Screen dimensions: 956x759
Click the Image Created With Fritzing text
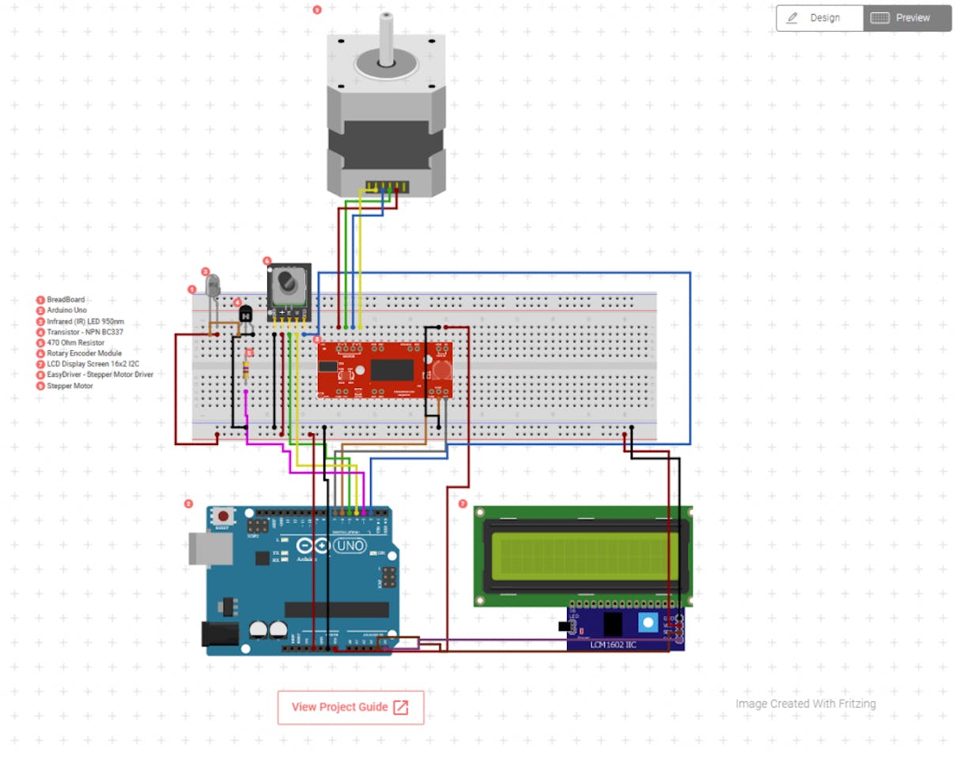point(806,704)
